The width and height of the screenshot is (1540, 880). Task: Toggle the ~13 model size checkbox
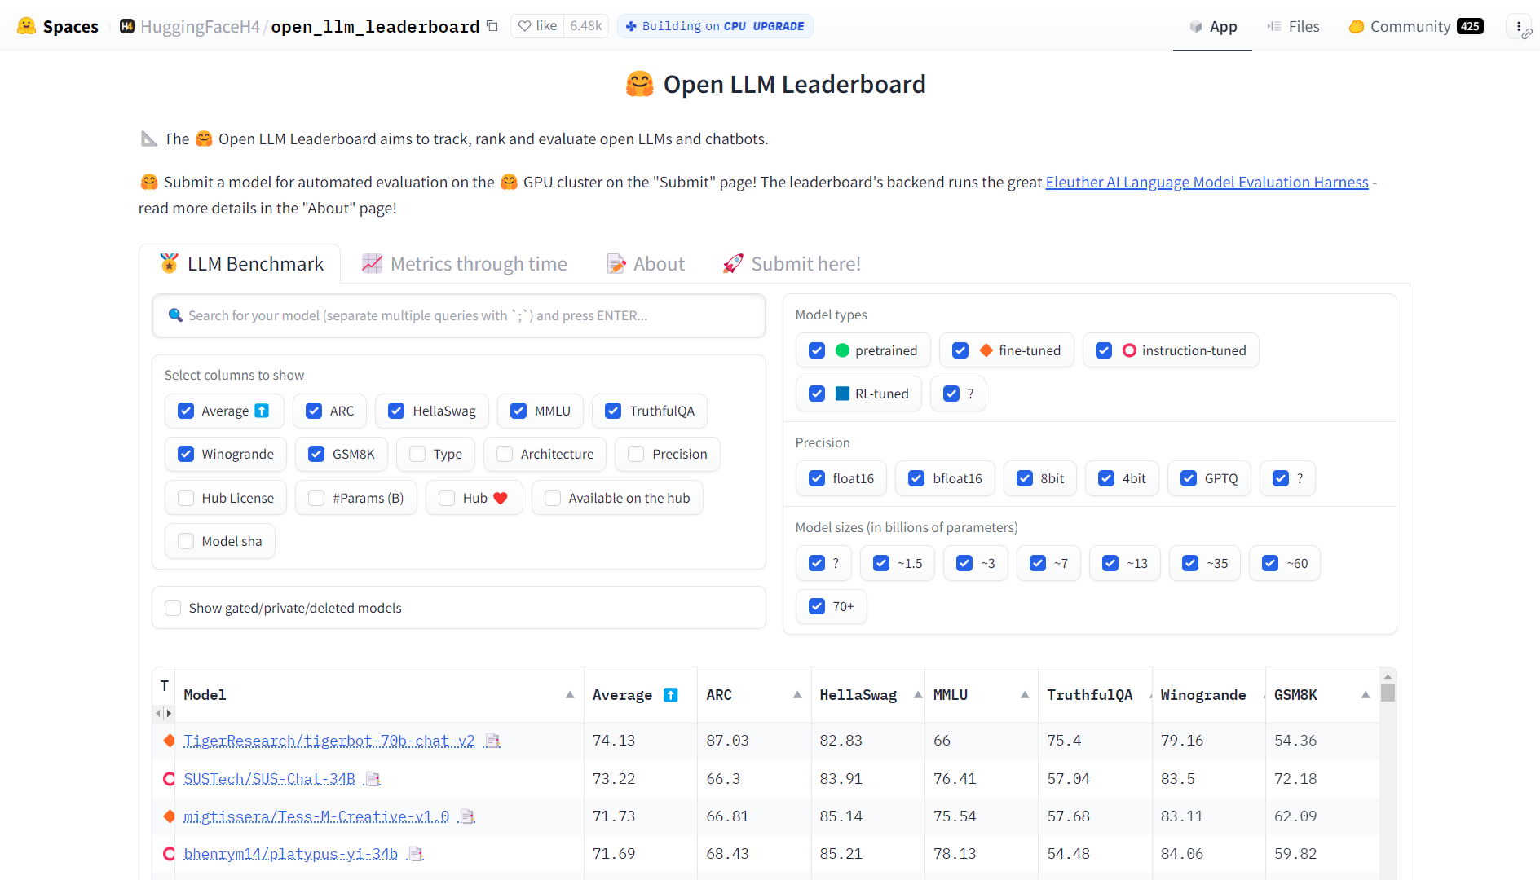(1110, 563)
